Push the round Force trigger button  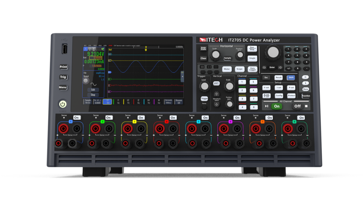coord(204,107)
